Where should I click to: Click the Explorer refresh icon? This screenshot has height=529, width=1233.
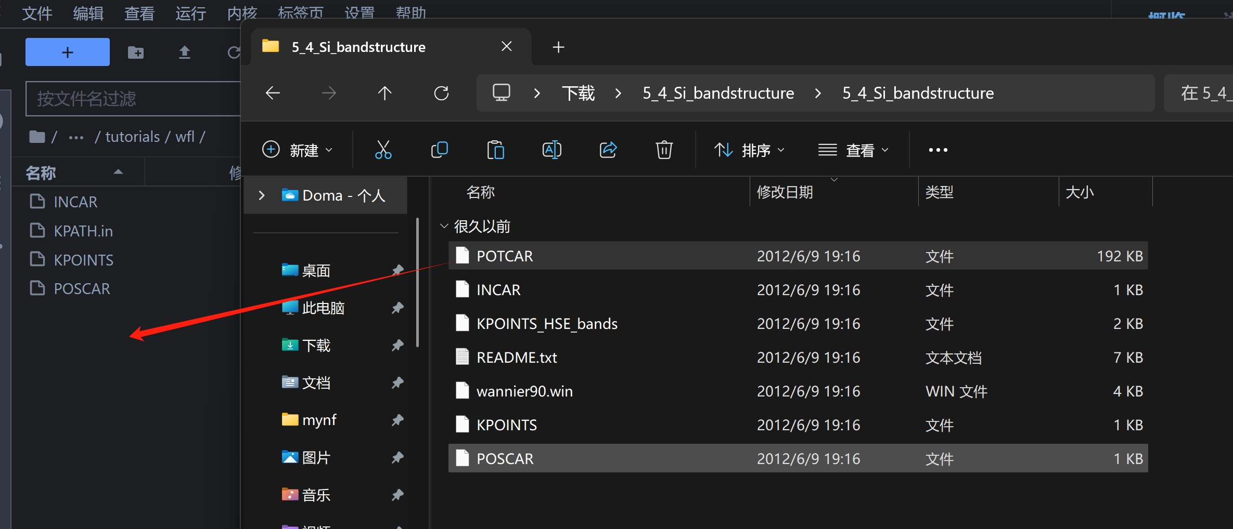(x=441, y=94)
